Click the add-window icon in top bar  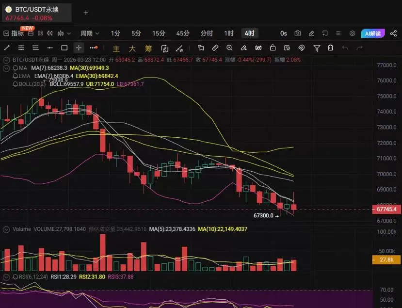[325, 33]
